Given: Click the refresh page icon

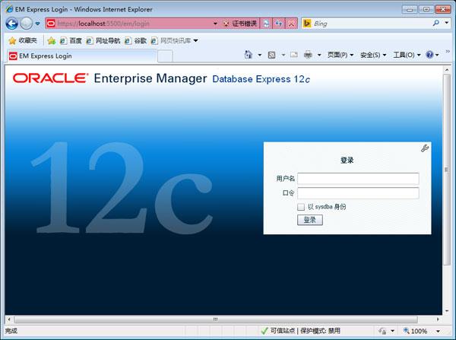Looking at the screenshot, I should (279, 24).
